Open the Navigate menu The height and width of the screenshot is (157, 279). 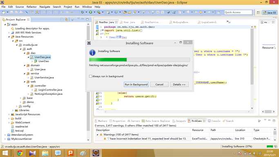point(45,7)
